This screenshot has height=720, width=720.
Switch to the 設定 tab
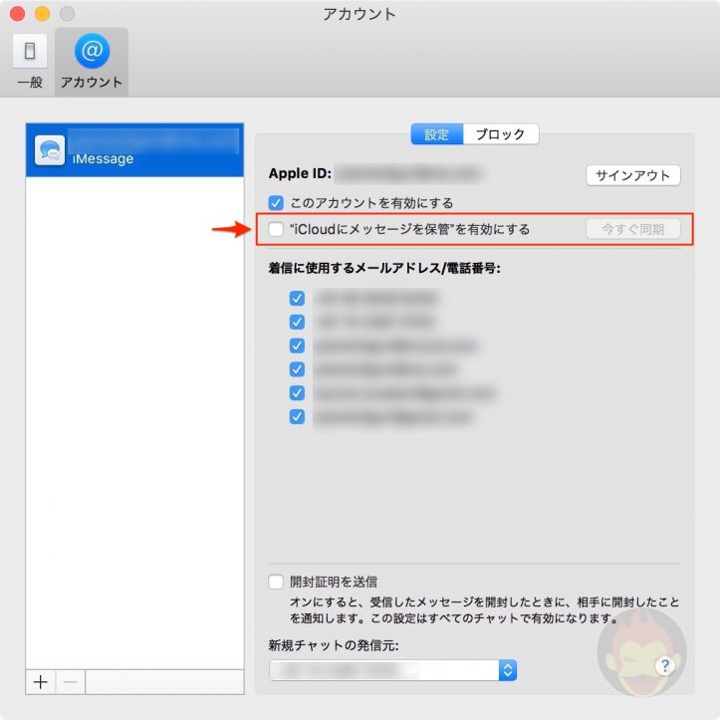(437, 134)
